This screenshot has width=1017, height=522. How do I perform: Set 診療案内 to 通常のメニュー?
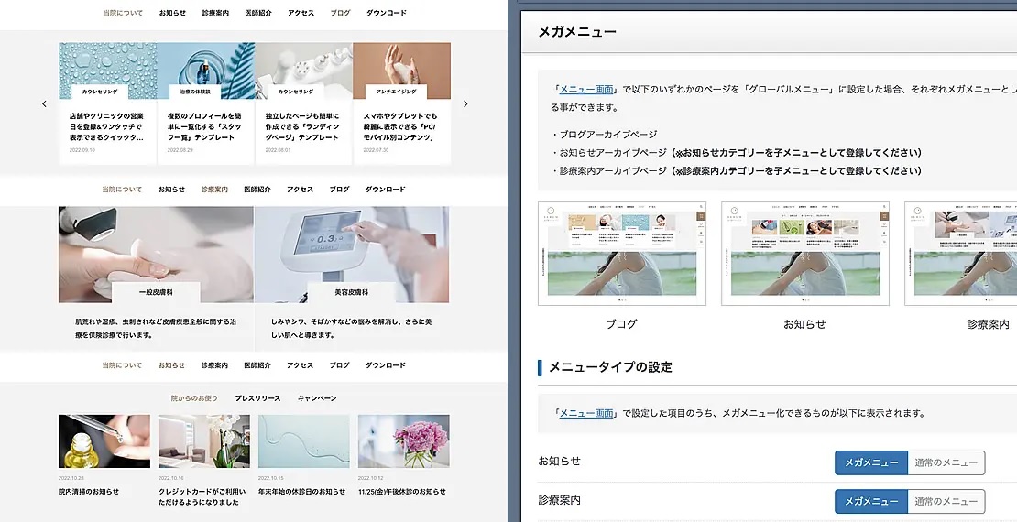click(x=946, y=501)
